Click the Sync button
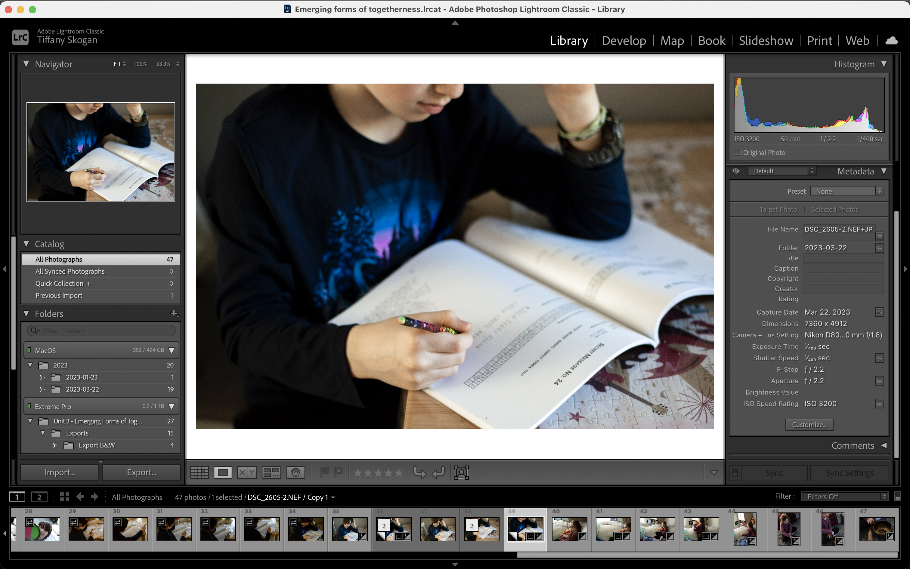Screen dimensions: 910x569 774,473
